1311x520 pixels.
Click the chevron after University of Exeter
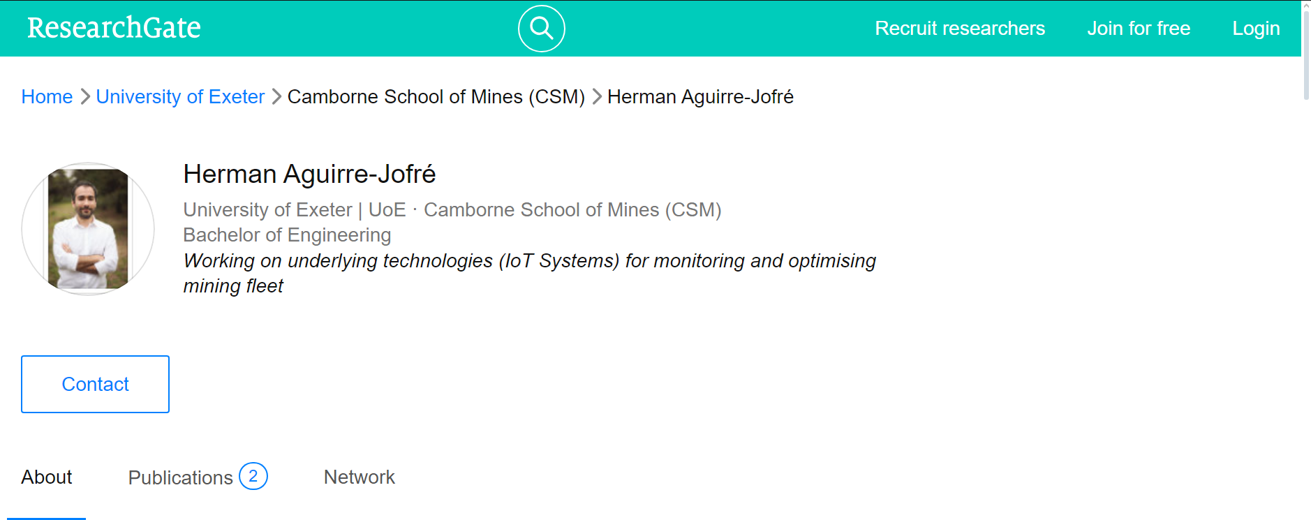(276, 96)
